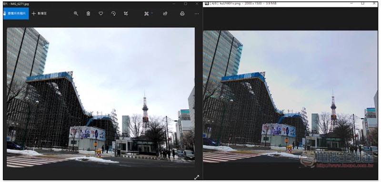Screen dimensions: 381x182
Task: Zoom in with the magnifier icon
Action: click(76, 14)
